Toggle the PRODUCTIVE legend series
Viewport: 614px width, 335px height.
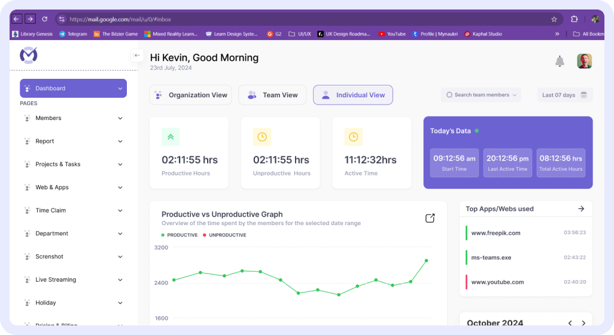pos(180,235)
